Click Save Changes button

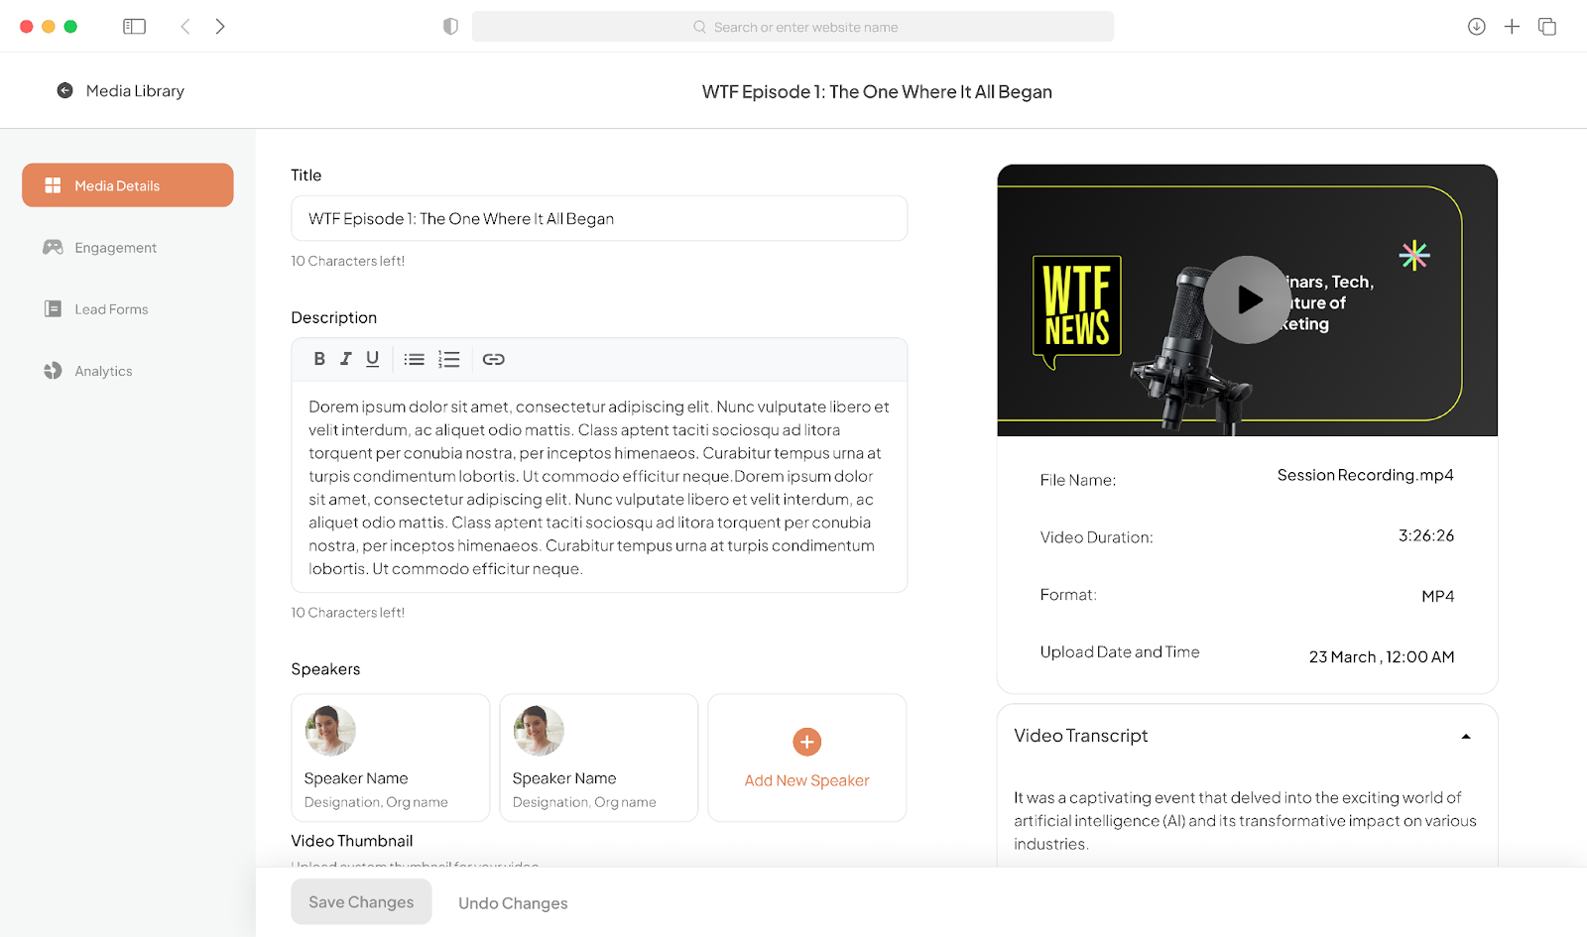361,902
